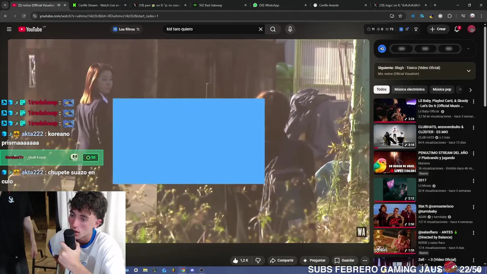Open the Extensions puzzle icon

449,16
